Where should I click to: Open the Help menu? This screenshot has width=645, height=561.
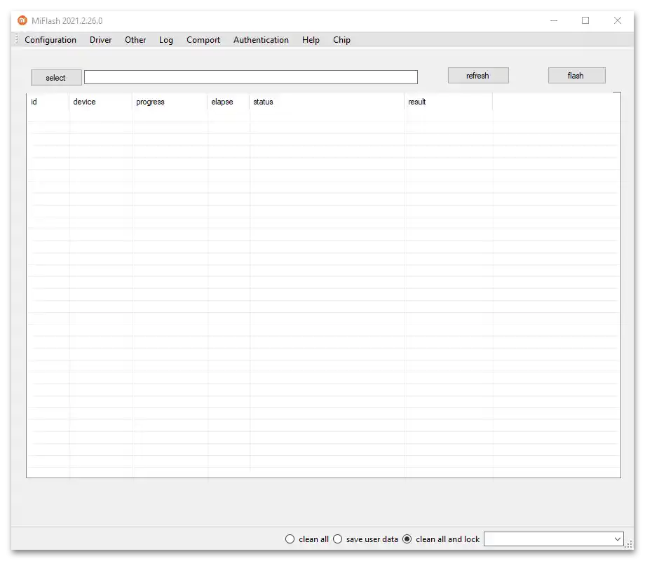tap(311, 40)
